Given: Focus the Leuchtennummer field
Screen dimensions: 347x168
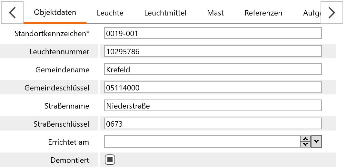Looking at the screenshot, I should tap(213, 51).
